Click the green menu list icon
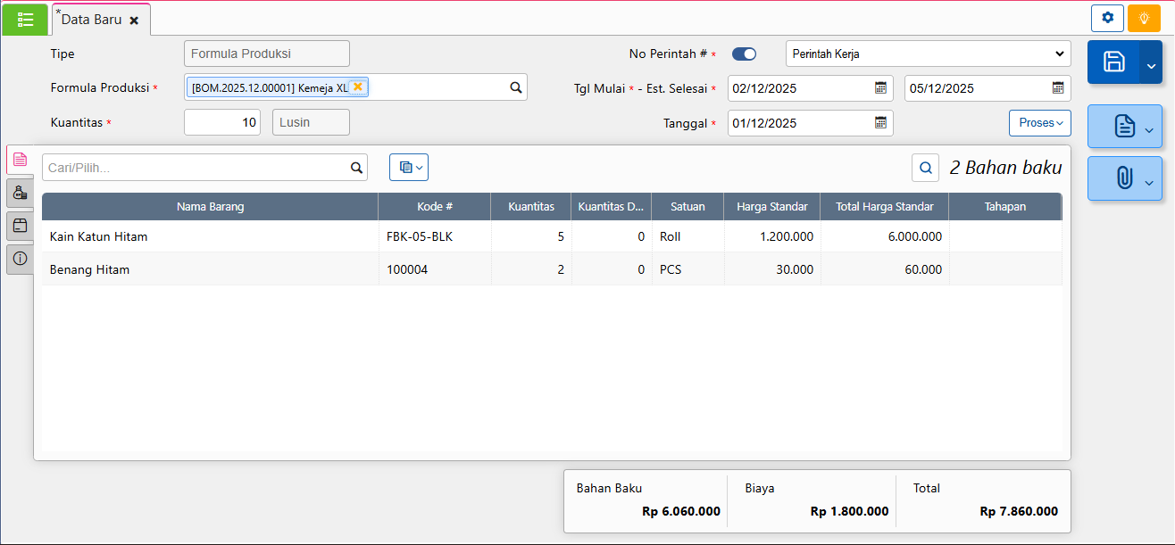This screenshot has height=545, width=1175. point(25,19)
